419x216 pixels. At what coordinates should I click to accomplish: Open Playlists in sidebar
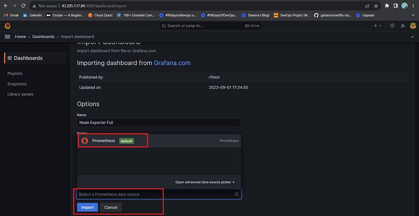[15, 73]
